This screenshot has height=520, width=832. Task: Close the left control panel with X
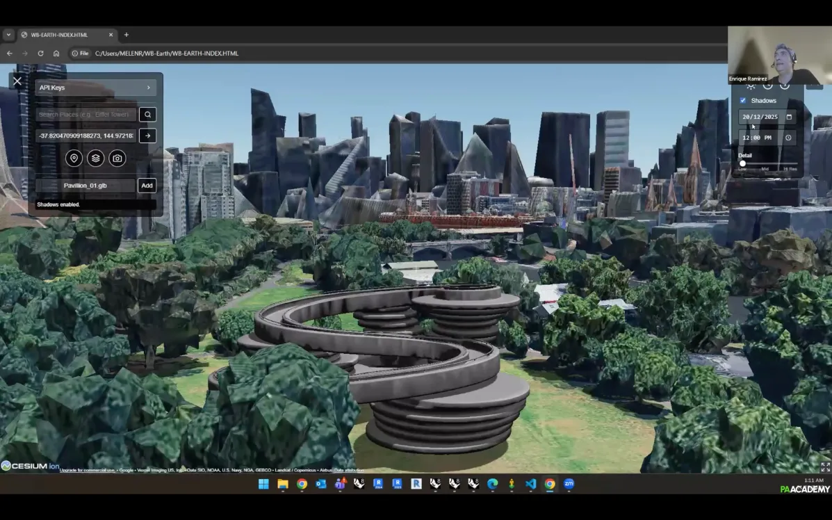[x=17, y=81]
